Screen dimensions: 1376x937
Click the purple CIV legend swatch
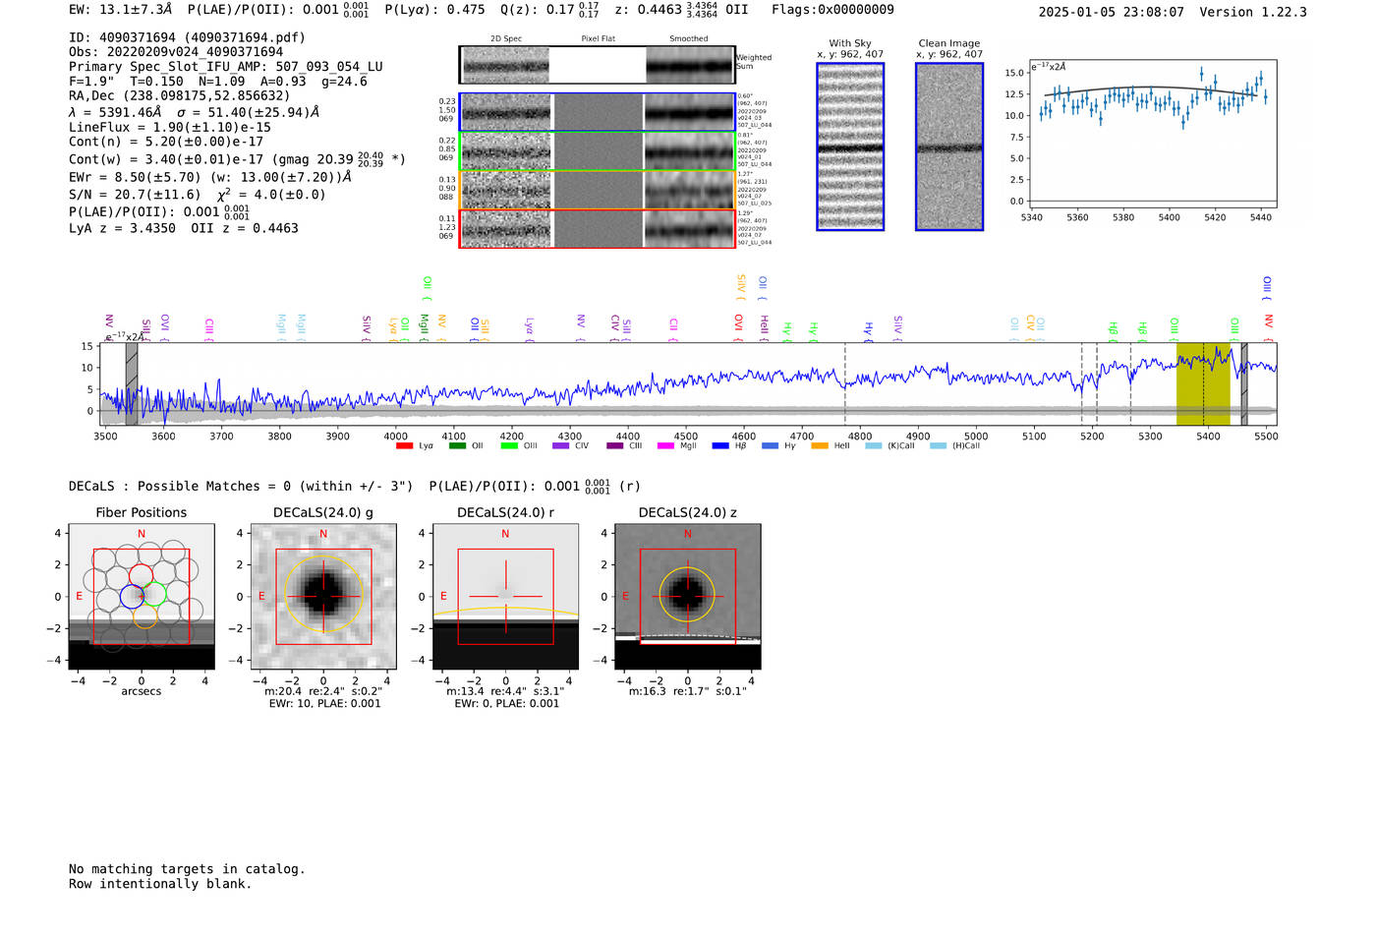tap(561, 446)
